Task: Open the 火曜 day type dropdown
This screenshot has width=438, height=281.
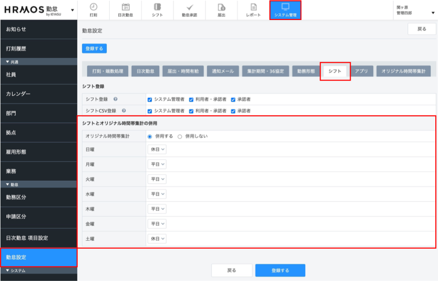Action: click(157, 179)
